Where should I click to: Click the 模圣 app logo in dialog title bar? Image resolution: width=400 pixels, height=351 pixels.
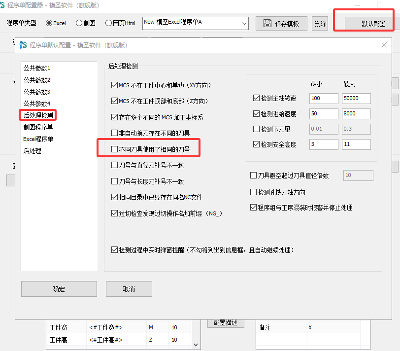click(x=23, y=45)
